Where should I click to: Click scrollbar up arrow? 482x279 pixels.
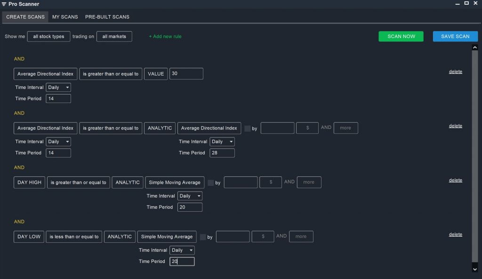coord(474,48)
